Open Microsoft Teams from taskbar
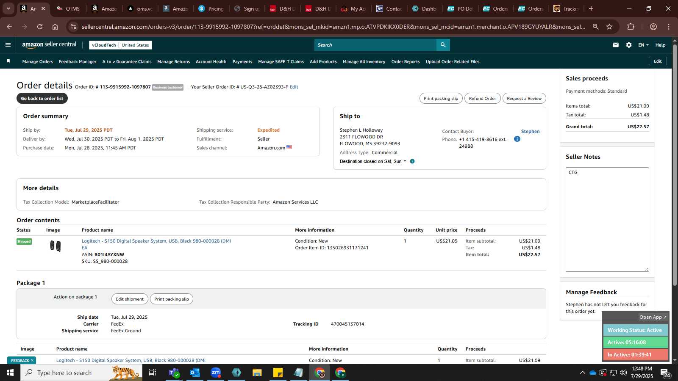The image size is (678, 381). point(174,373)
